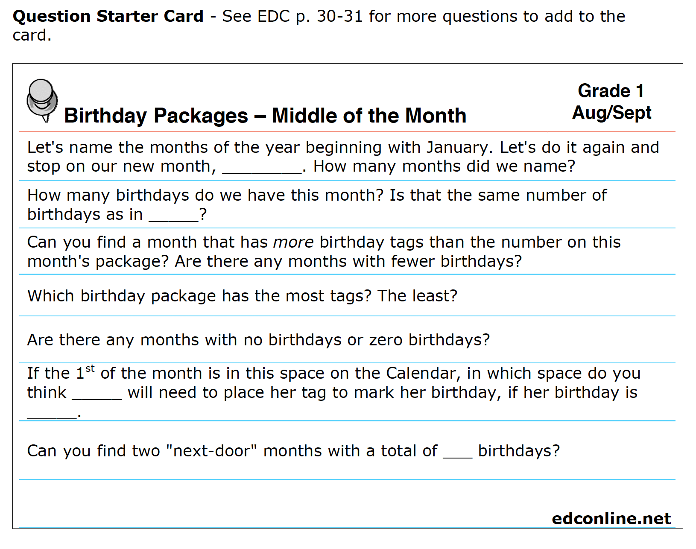This screenshot has height=549, width=696.
Task: Click the Birthday Packages – Middle of the Month heading
Action: 265,116
